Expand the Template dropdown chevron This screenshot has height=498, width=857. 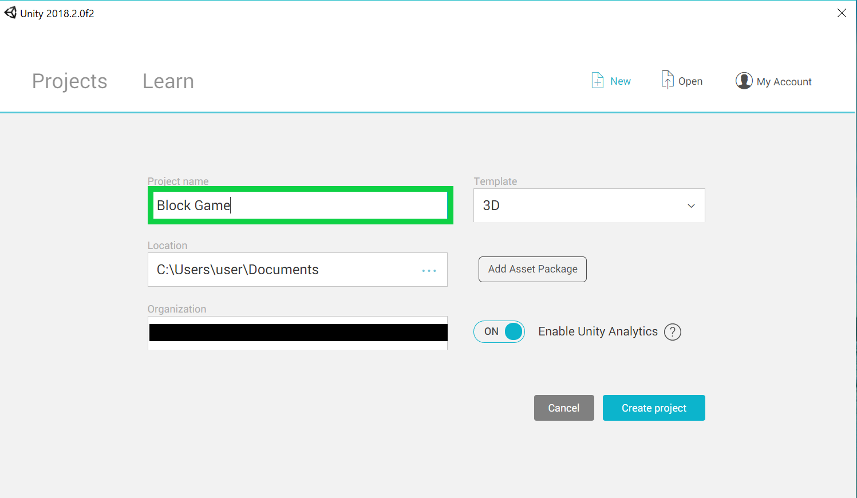(691, 206)
